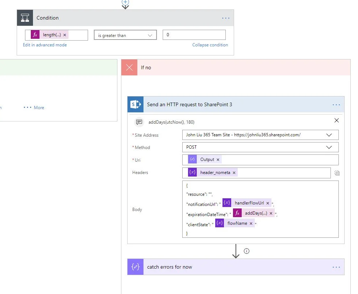The height and width of the screenshot is (294, 358).
Task: Click the Condition action icon
Action: click(x=25, y=18)
